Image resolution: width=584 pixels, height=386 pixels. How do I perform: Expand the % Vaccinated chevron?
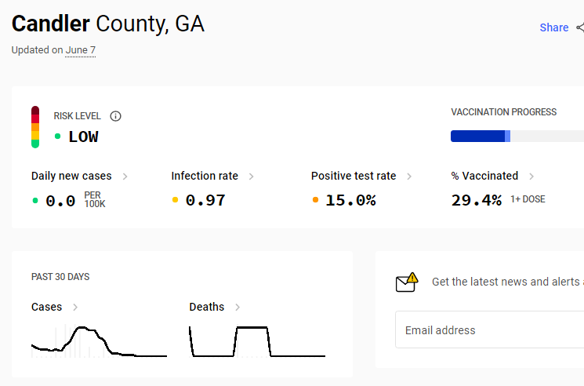pos(531,177)
